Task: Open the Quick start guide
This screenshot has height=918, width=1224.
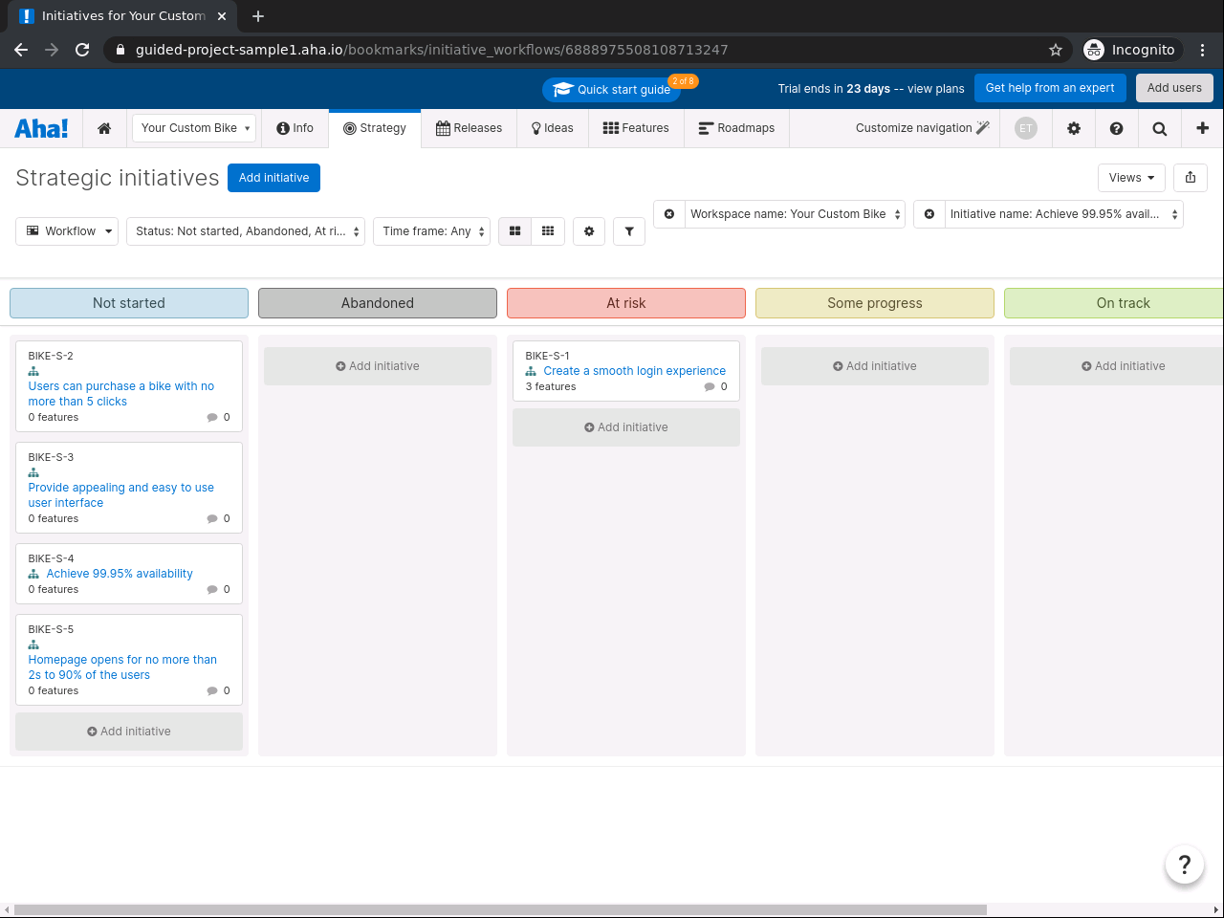Action: (612, 89)
